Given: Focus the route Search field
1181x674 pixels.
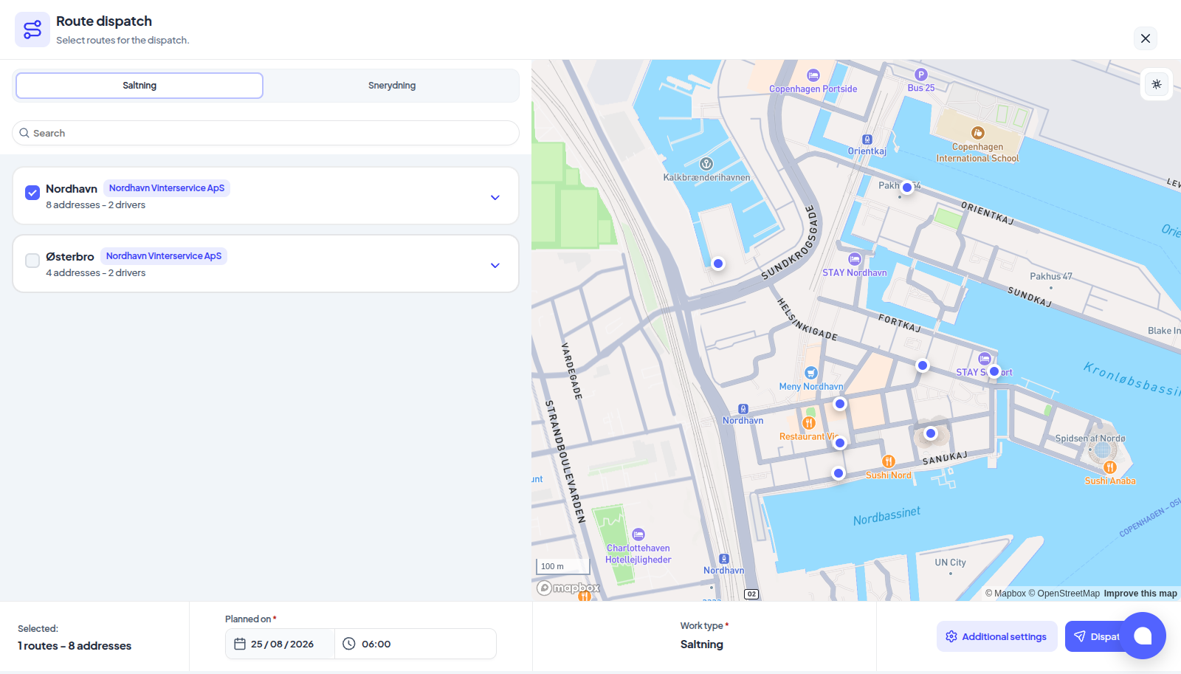Looking at the screenshot, I should point(266,133).
